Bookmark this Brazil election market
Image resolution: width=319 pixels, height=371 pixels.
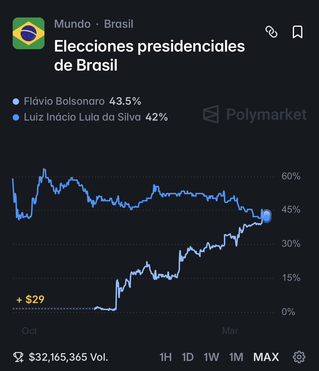point(297,32)
